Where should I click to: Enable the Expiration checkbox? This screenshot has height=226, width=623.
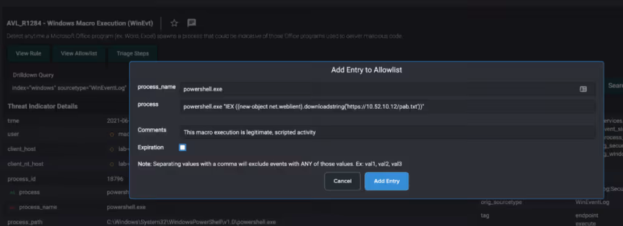click(x=183, y=148)
